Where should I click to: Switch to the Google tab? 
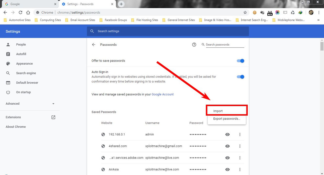pyautogui.click(x=29, y=4)
